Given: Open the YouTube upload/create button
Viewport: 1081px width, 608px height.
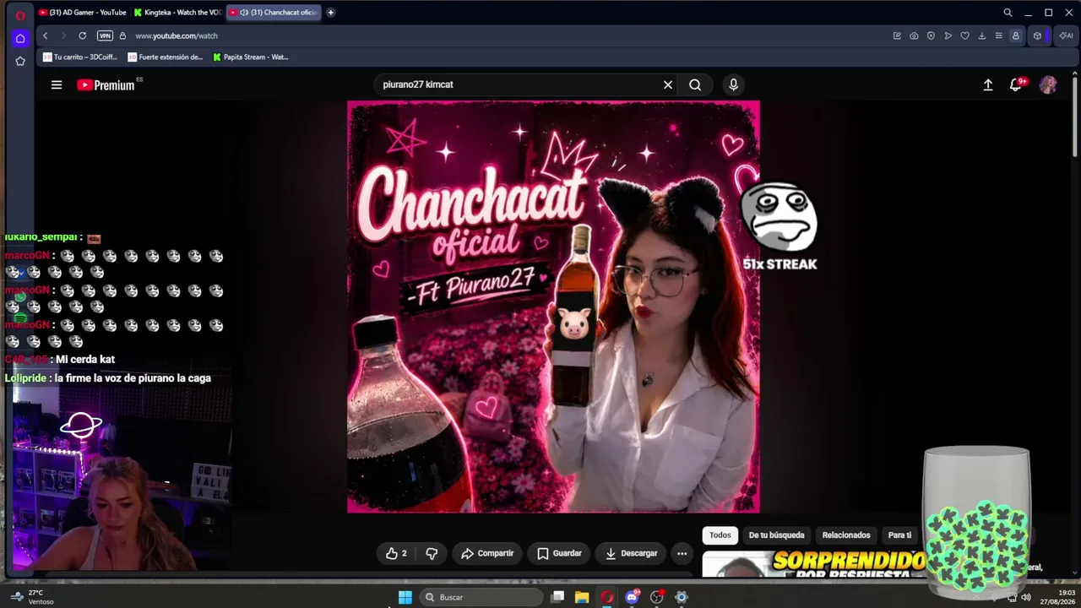Looking at the screenshot, I should click(x=988, y=84).
